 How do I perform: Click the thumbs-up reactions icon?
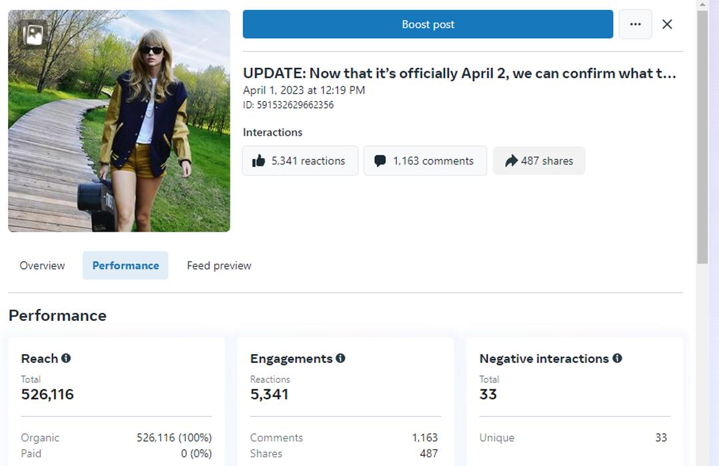tap(258, 161)
